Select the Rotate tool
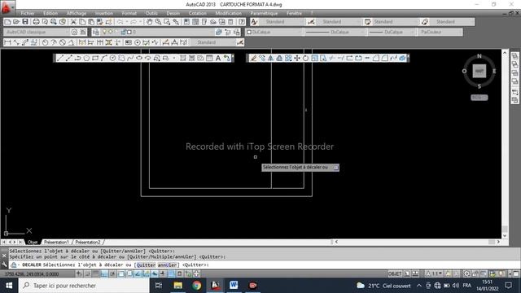Viewport: 521px width, 293px height. [x=305, y=58]
